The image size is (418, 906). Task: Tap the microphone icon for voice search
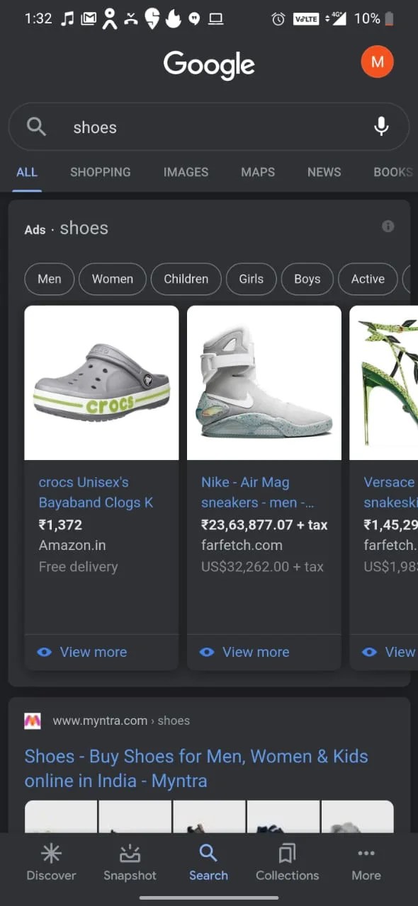coord(381,126)
